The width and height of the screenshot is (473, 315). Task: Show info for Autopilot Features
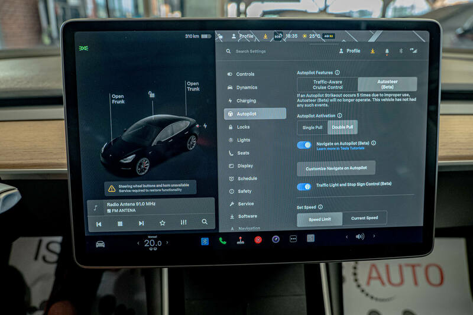(337, 73)
